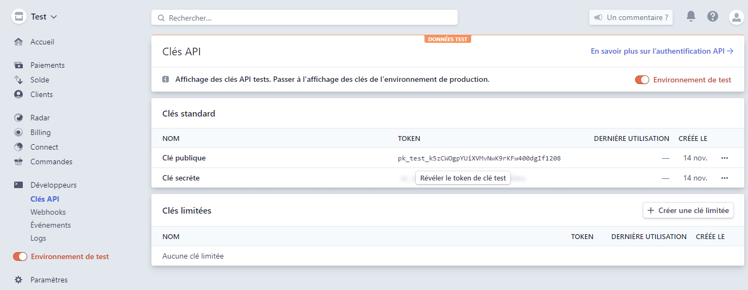Click the DONNÉES TEST badge
748x290 pixels.
point(448,39)
